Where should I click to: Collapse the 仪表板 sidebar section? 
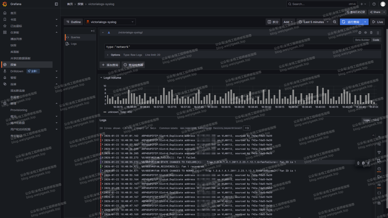coord(56,32)
